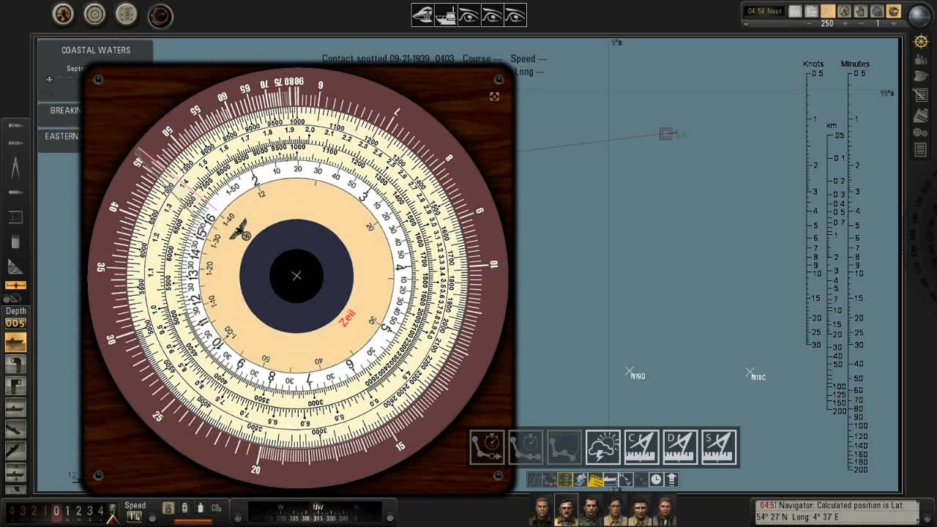This screenshot has height=527, width=937.
Task: Click the Contact spotted 09-21-1939 text
Action: (x=388, y=59)
